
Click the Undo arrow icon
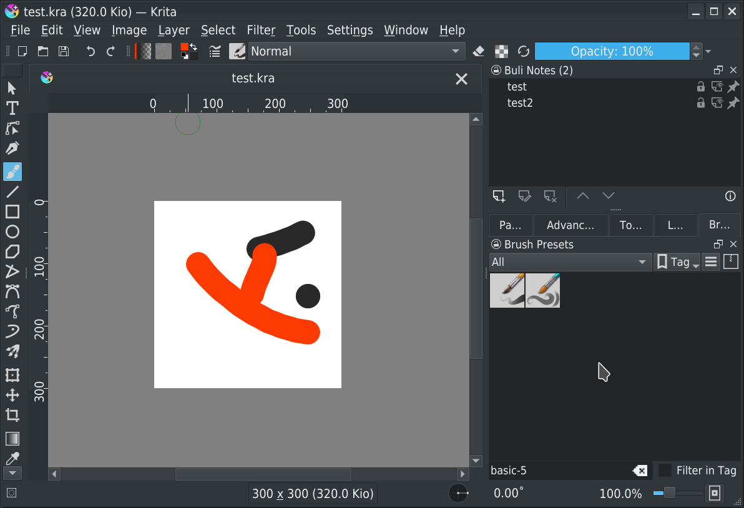point(91,52)
